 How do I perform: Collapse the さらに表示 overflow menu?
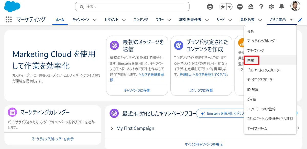[281, 20]
